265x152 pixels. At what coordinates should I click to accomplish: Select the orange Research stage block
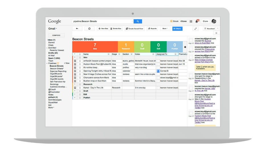pyautogui.click(x=126, y=47)
